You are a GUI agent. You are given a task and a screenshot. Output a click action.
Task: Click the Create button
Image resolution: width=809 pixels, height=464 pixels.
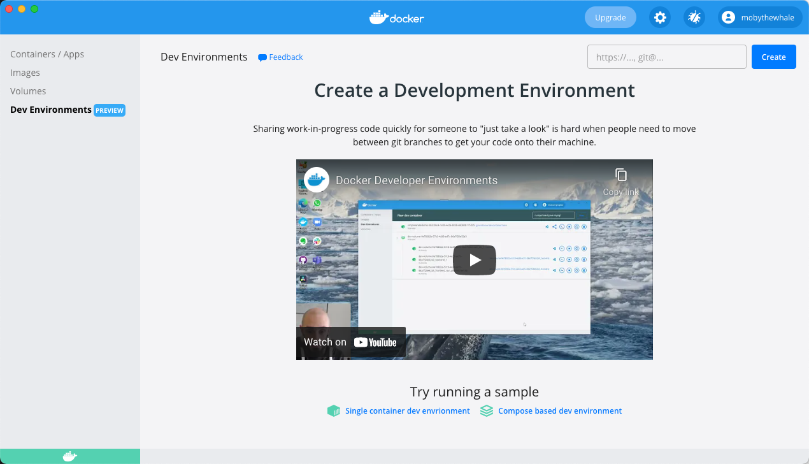pyautogui.click(x=773, y=57)
